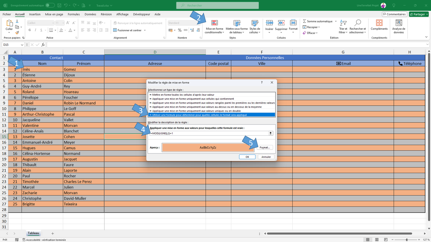This screenshot has width=431, height=242.
Task: Add a new sheet with plus
Action: [53, 233]
